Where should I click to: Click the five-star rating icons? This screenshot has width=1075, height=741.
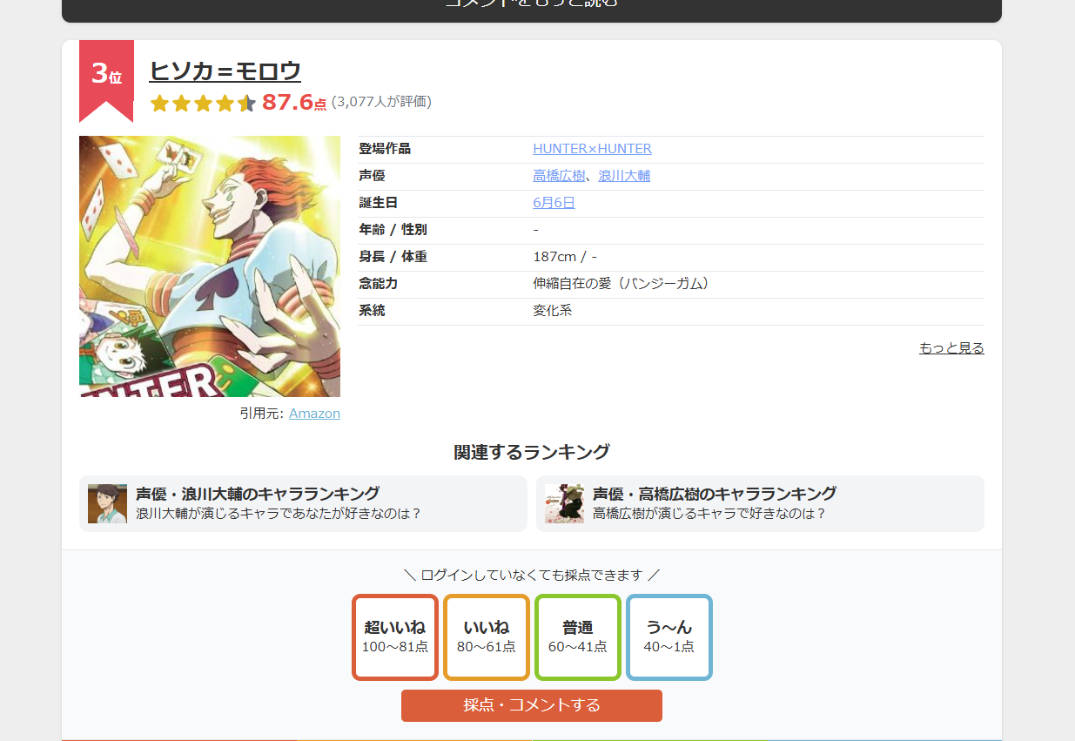coord(203,104)
